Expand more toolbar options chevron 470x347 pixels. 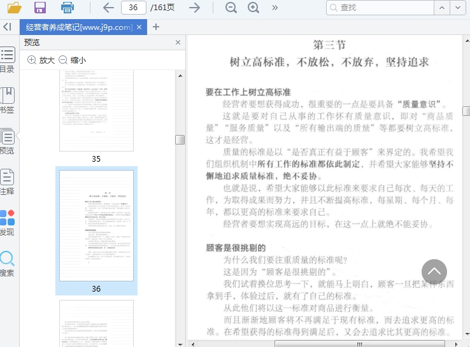click(x=274, y=8)
